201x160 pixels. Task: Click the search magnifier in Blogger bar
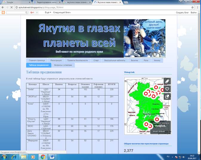click(26, 13)
